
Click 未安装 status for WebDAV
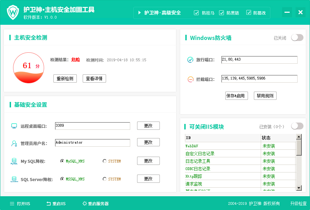(x=269, y=146)
